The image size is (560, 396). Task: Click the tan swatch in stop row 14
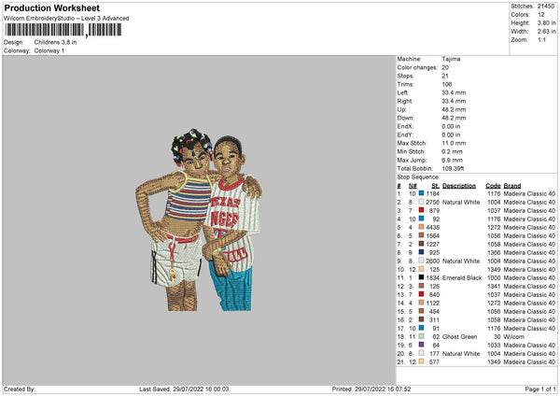click(x=422, y=303)
